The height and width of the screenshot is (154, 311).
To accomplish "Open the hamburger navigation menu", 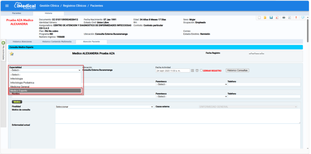I will (x=7, y=6).
